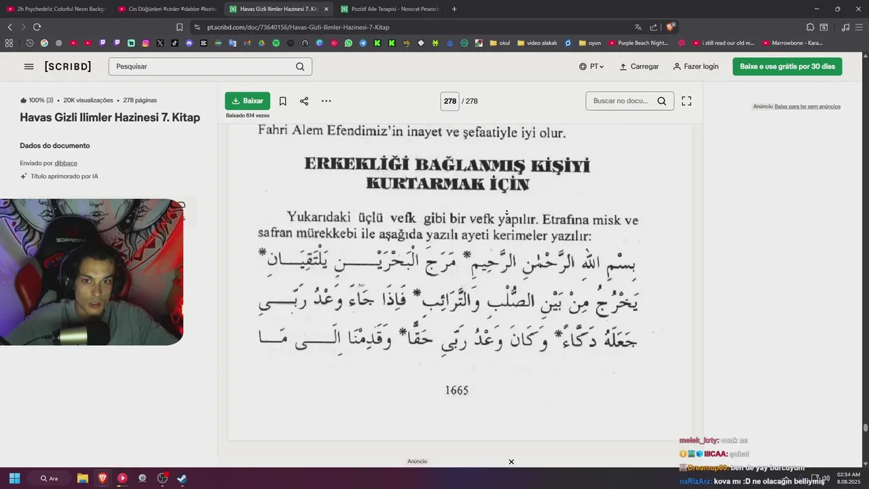Image resolution: width=869 pixels, height=489 pixels.
Task: Open the Marrowbone bookmark
Action: tap(792, 43)
